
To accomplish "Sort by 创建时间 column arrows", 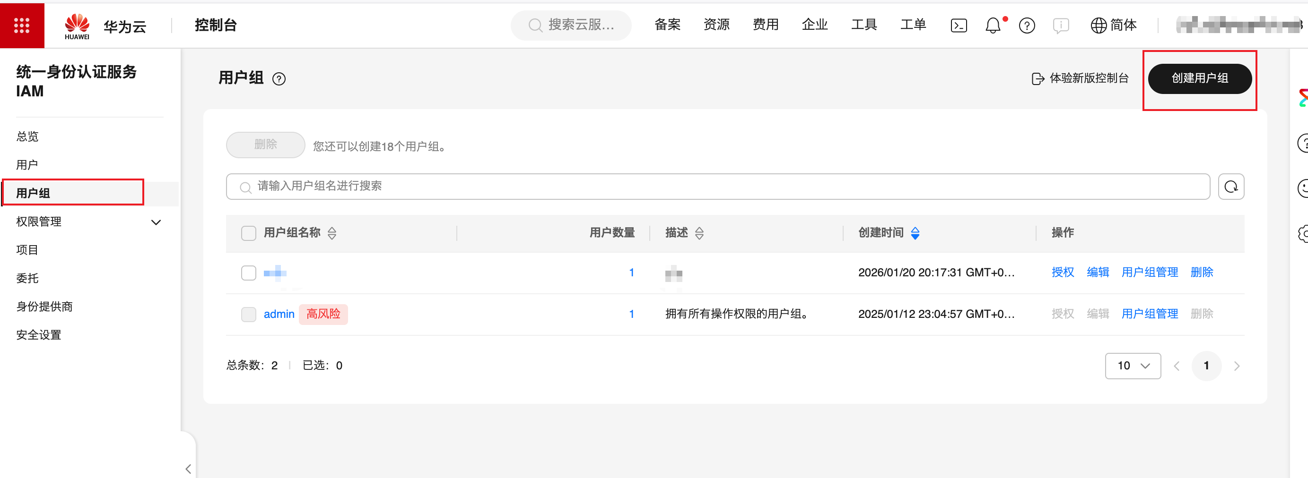I will point(915,233).
